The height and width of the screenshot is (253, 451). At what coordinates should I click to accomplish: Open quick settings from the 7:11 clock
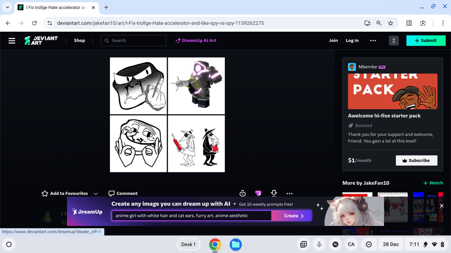point(426,245)
